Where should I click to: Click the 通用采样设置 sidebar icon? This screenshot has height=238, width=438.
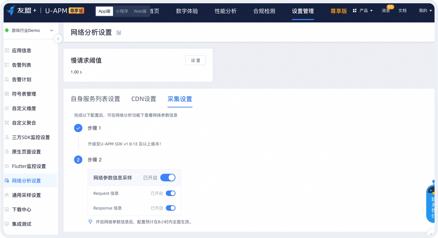pos(7,195)
